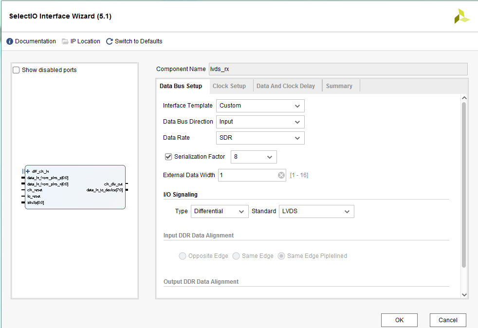Click the io_reset port label
Image resolution: width=478 pixels, height=328 pixels.
(x=34, y=197)
